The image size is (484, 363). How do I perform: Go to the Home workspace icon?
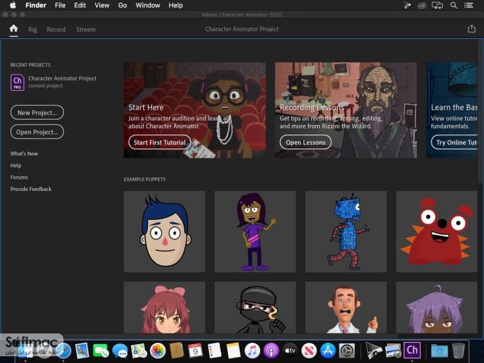[13, 29]
